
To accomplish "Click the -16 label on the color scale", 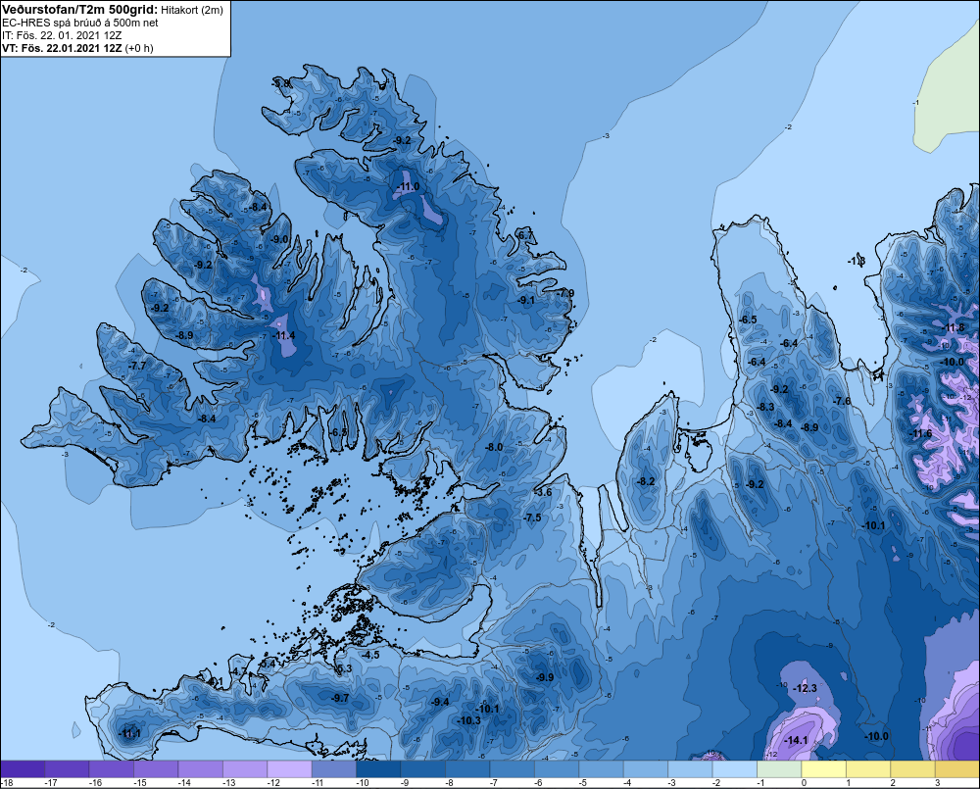I will pos(95,783).
